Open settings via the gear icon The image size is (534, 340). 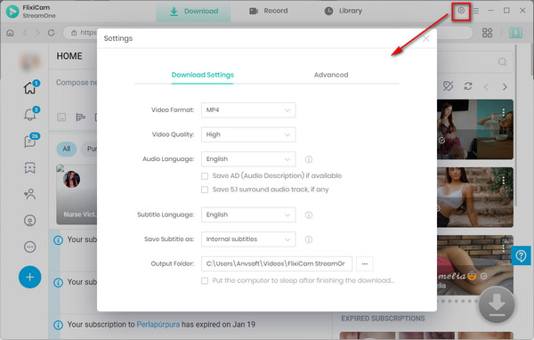pyautogui.click(x=461, y=11)
